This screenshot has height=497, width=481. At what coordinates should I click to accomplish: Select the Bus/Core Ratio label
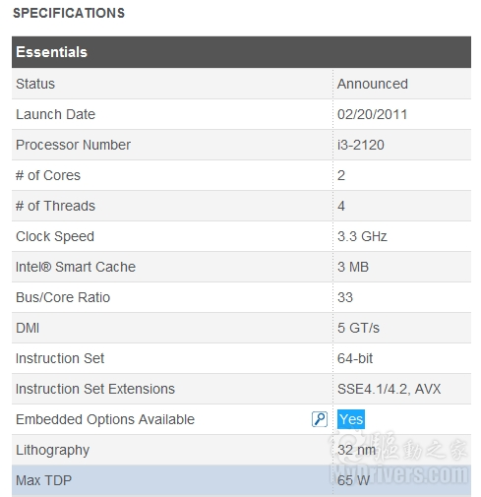[63, 297]
